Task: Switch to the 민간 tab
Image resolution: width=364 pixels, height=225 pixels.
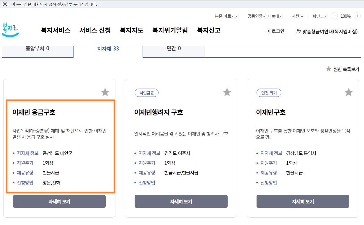Action: pos(174,49)
